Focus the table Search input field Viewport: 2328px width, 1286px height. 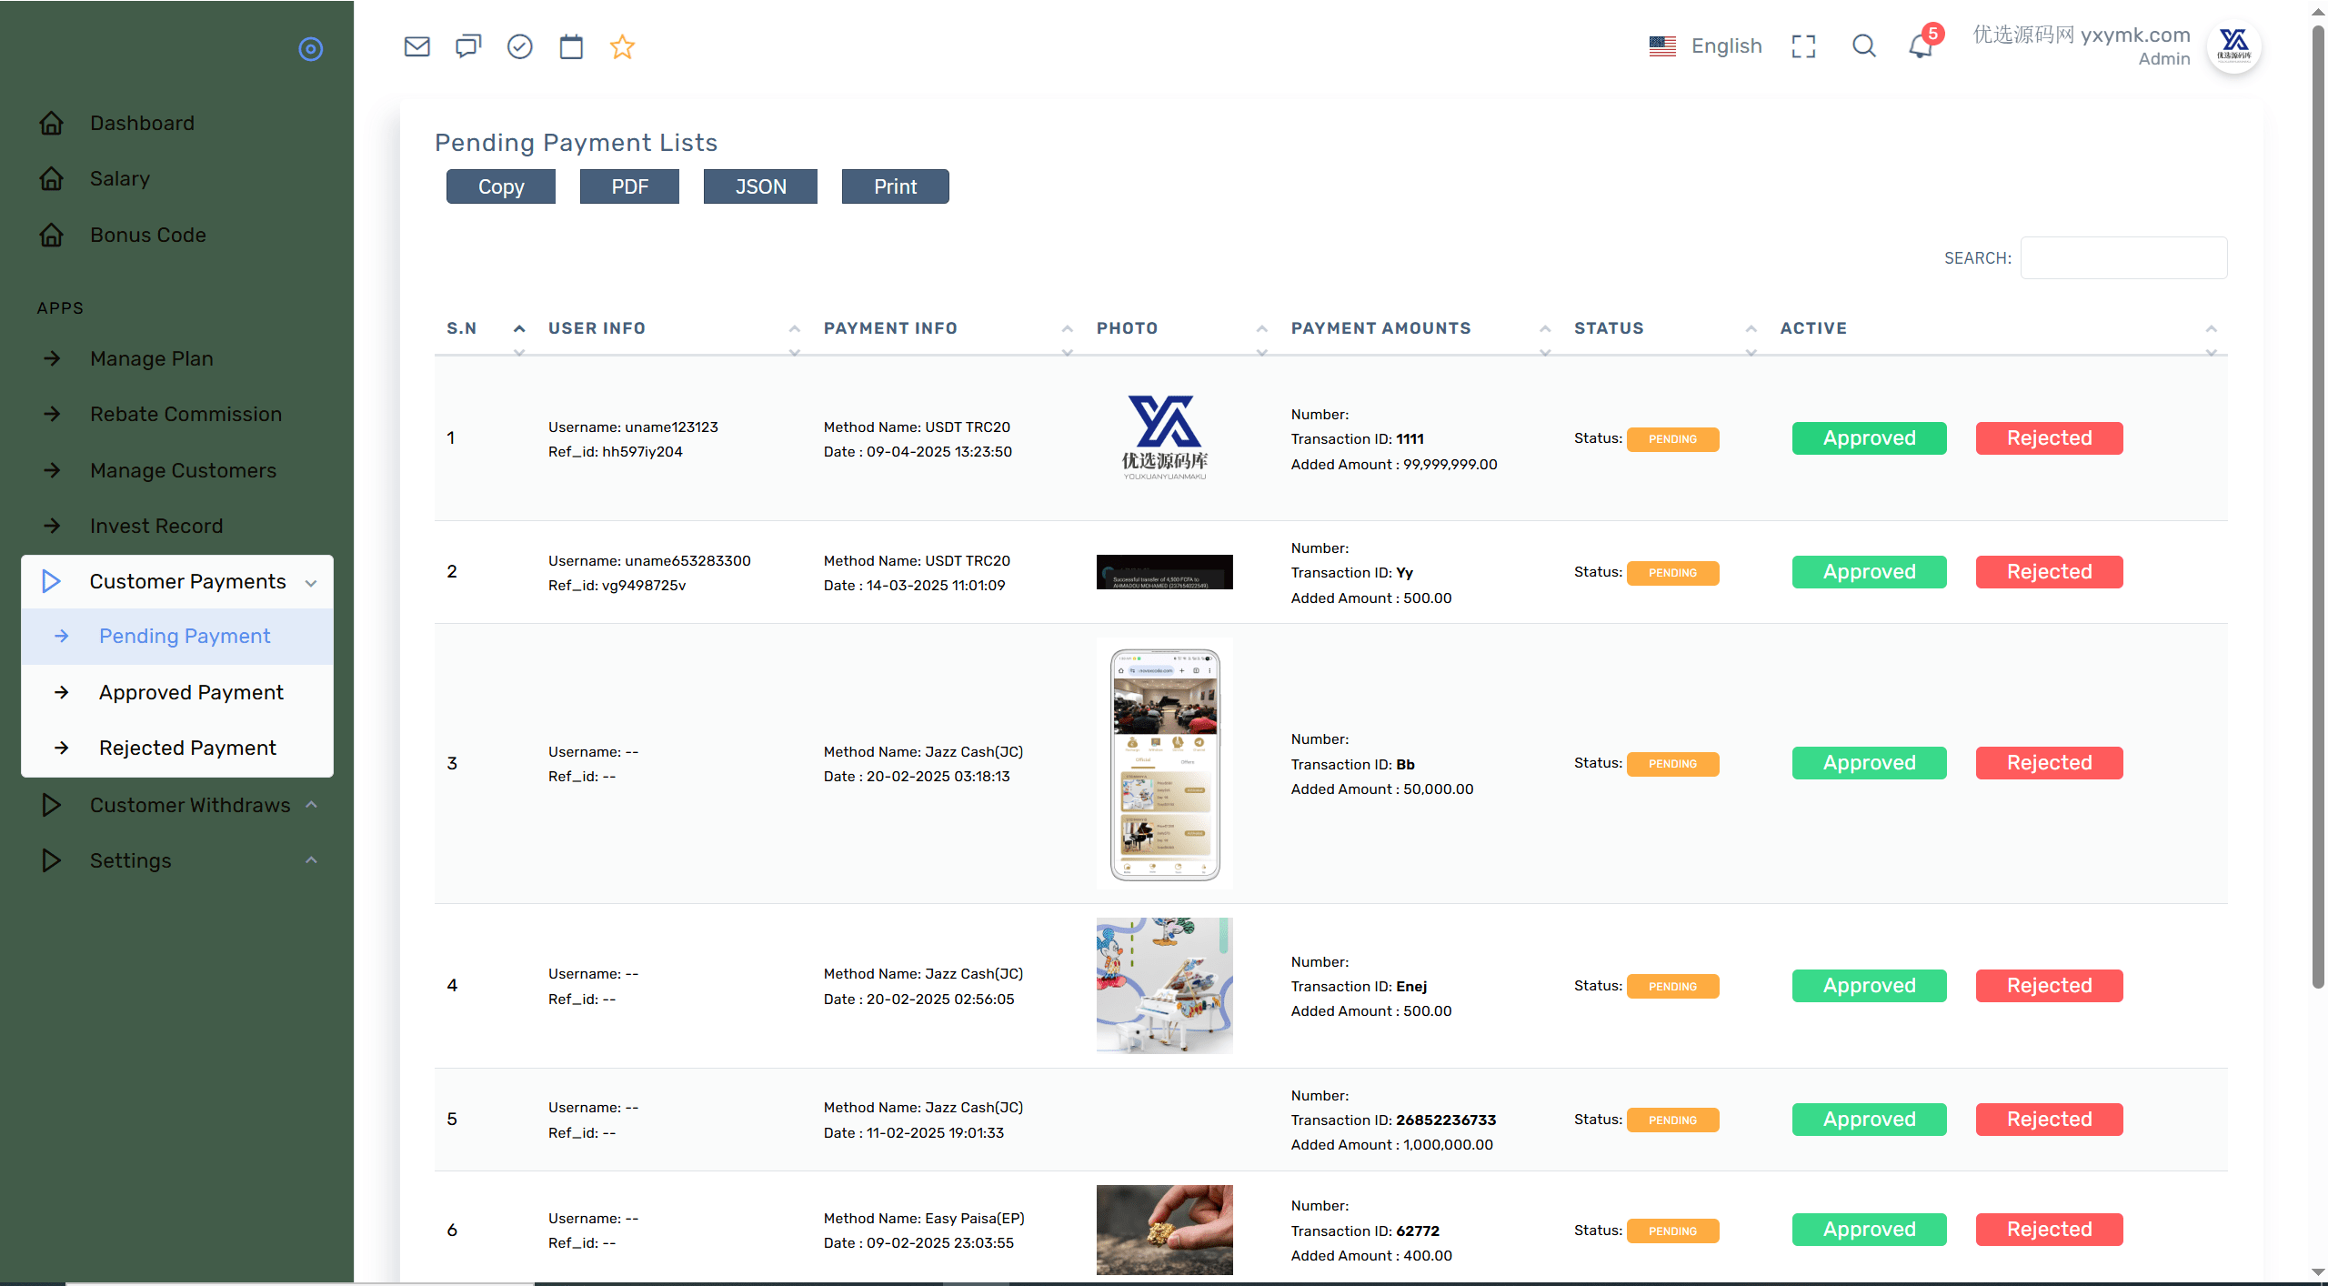tap(2123, 258)
